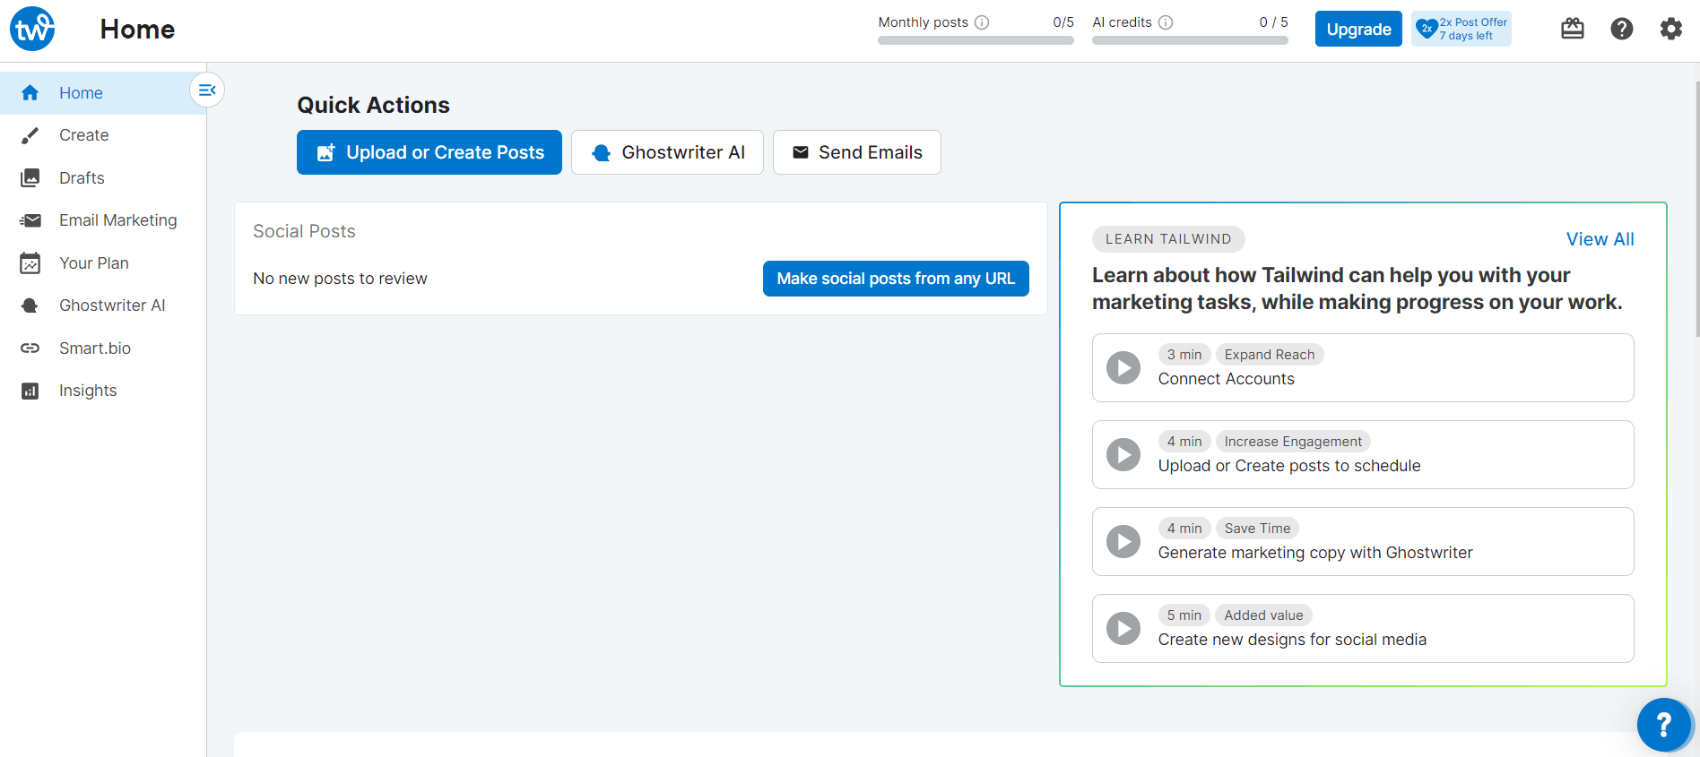Click the No new posts to review text
Image resolution: width=1700 pixels, height=757 pixels.
340,279
